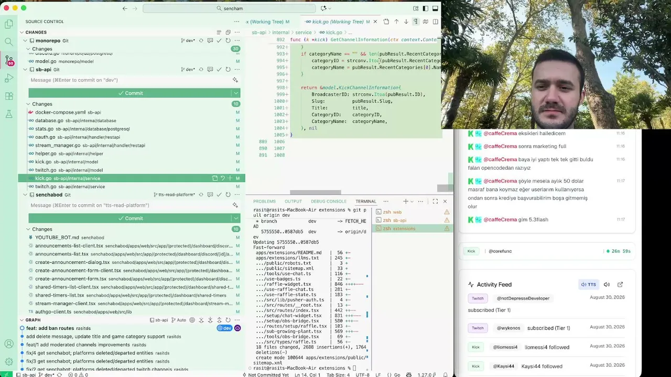671x377 pixels.
Task: Go back with the navigation arrow
Action: (125, 8)
